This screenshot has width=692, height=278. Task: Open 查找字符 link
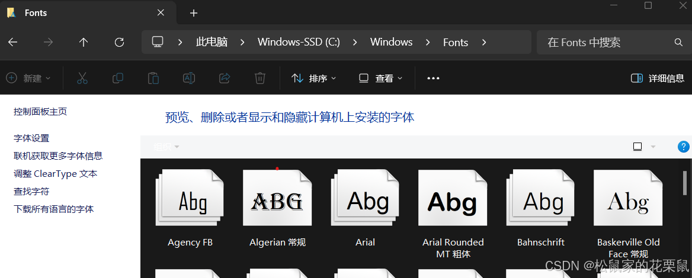[x=31, y=191]
